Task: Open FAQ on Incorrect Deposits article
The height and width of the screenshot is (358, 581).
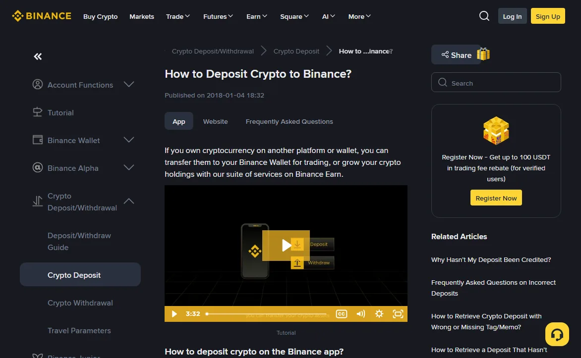Action: pos(493,288)
